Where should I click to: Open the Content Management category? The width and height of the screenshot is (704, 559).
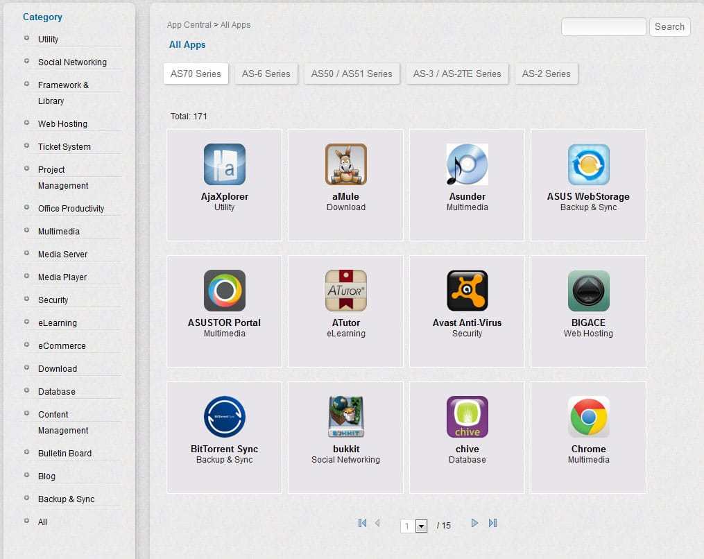tap(63, 422)
